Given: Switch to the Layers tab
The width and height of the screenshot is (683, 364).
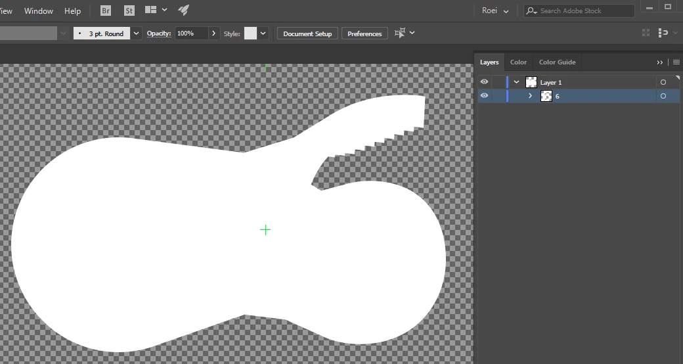Looking at the screenshot, I should (489, 62).
